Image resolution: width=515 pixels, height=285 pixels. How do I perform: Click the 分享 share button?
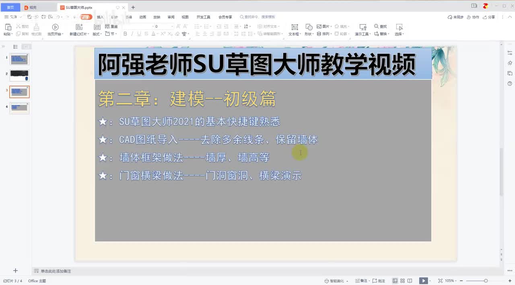(x=489, y=17)
